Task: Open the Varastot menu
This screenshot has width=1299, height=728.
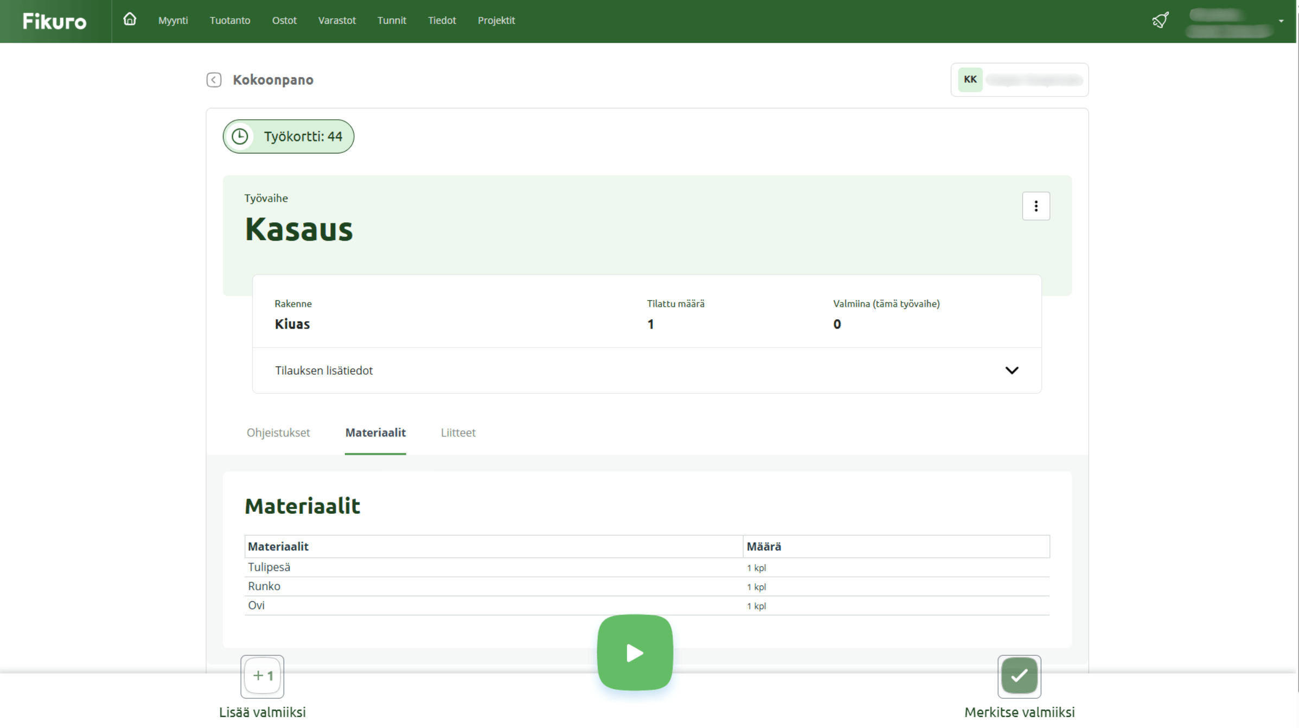Action: tap(337, 21)
